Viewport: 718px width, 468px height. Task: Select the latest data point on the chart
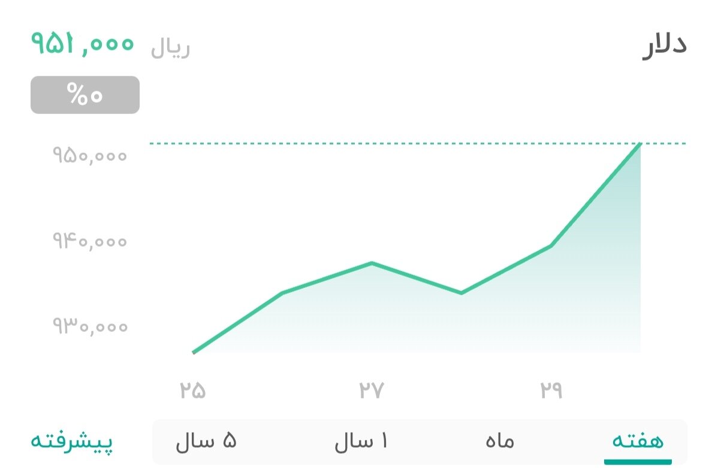point(640,144)
